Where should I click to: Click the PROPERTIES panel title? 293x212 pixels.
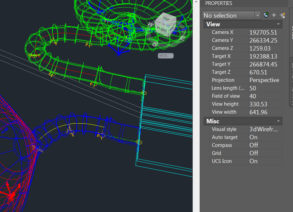219,3
